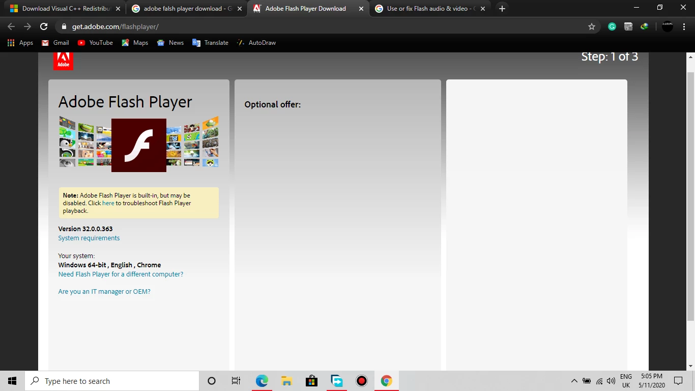695x391 pixels.
Task: Open the notification Action Center
Action: point(678,381)
